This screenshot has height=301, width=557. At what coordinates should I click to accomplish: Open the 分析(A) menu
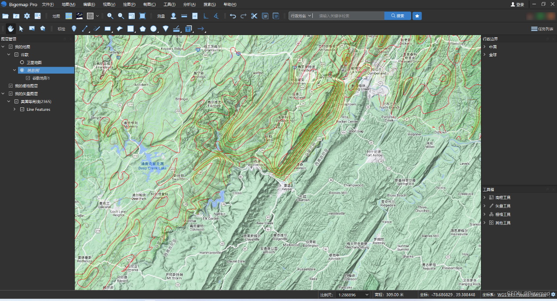[x=189, y=4]
